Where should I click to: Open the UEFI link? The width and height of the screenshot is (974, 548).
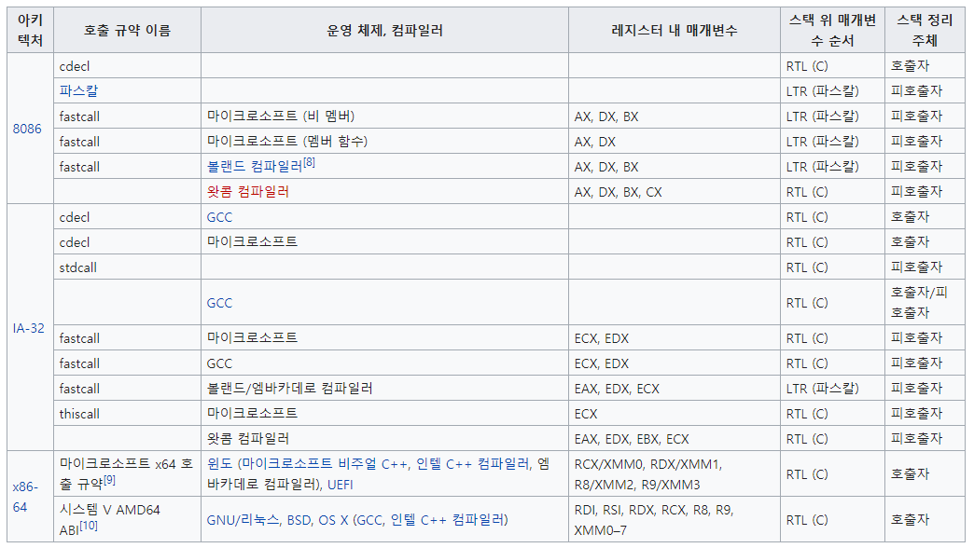pos(340,484)
